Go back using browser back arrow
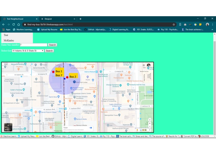This screenshot has width=216, height=154. pyautogui.click(x=3, y=24)
